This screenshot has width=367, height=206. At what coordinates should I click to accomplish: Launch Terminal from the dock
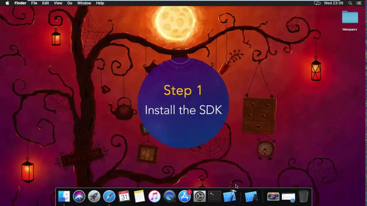point(214,196)
